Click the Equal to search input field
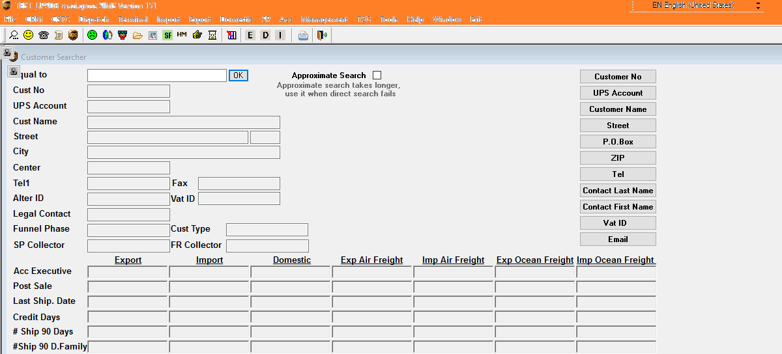 point(156,75)
